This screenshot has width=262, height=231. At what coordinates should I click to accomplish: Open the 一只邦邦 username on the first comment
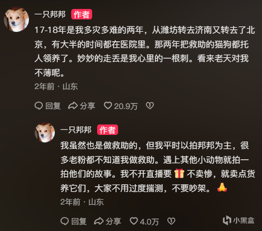point(50,14)
